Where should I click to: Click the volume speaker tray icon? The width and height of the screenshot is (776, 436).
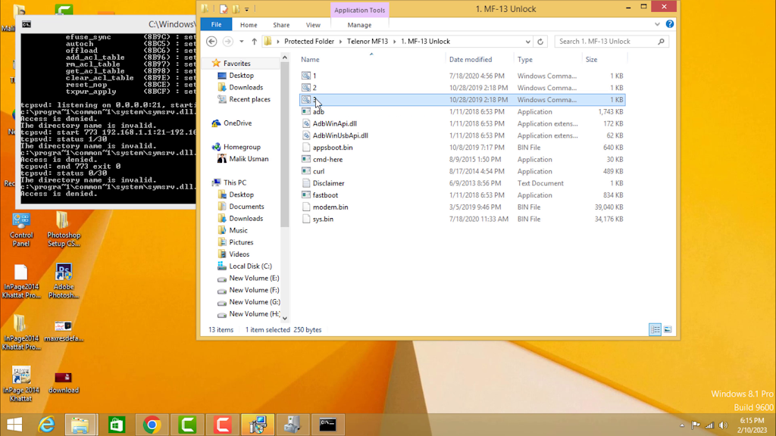click(x=724, y=425)
